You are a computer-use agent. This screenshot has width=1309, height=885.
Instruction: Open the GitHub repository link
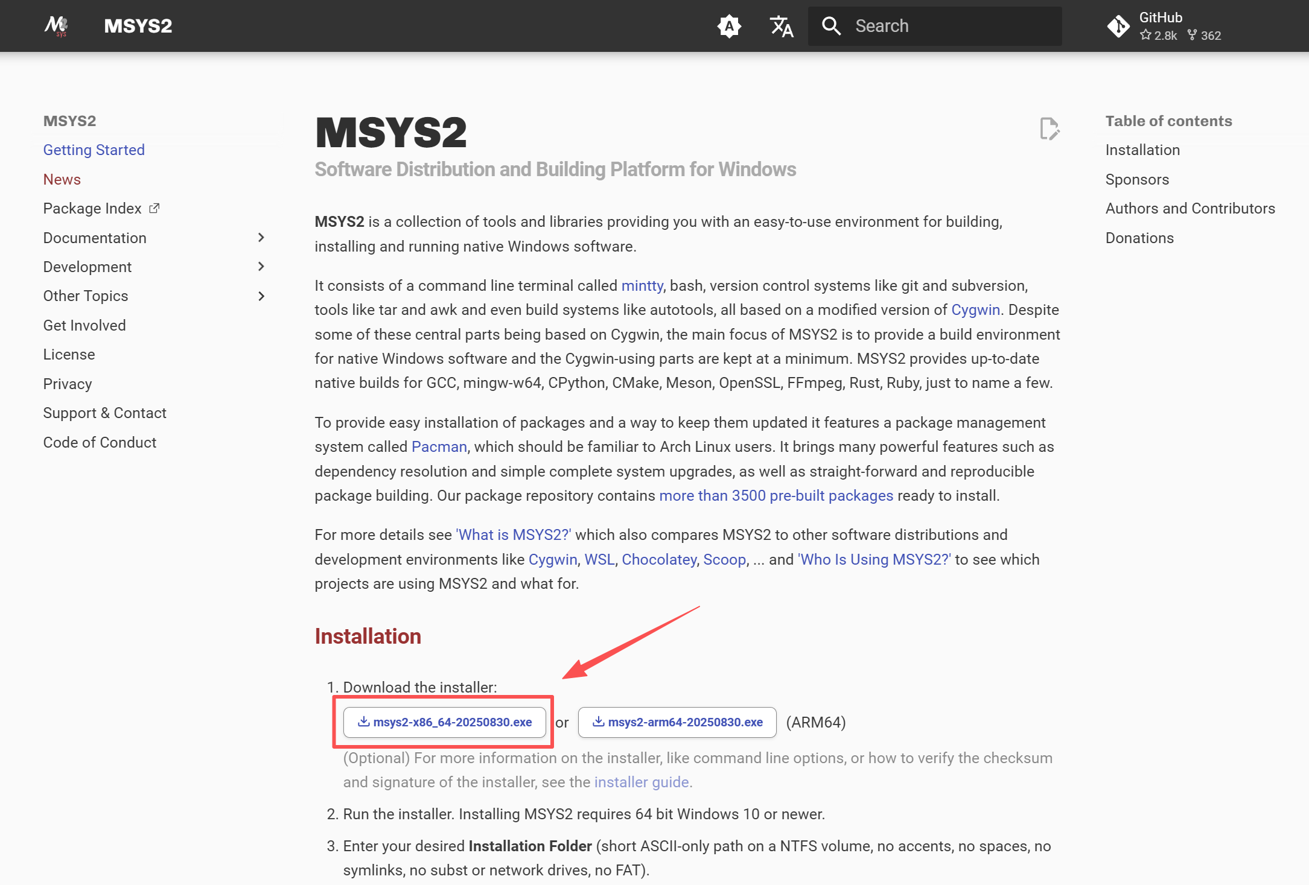1164,26
